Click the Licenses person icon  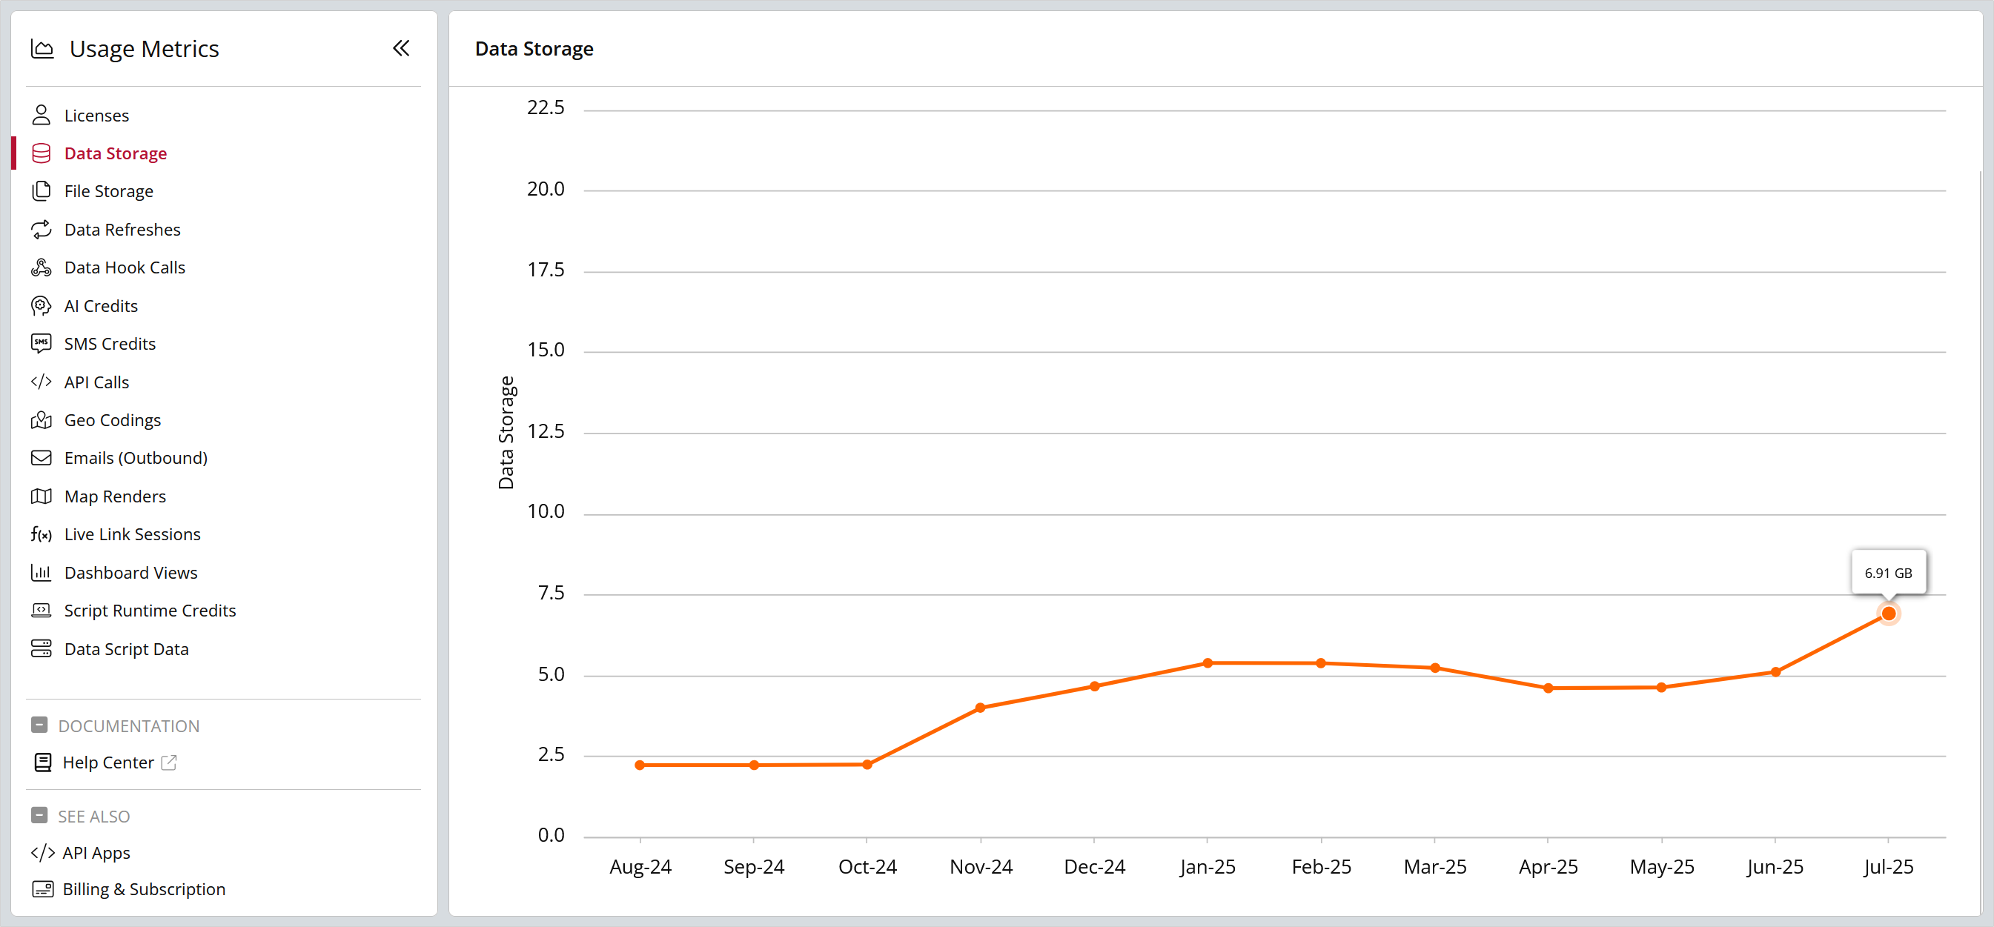(41, 116)
